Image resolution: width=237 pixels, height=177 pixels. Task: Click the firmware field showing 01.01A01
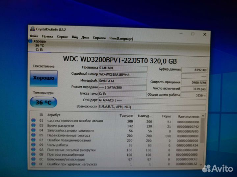pyautogui.click(x=123, y=68)
